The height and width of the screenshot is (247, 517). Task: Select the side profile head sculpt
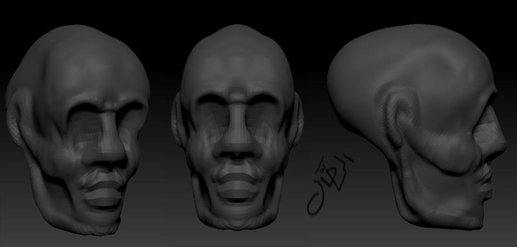click(416, 127)
